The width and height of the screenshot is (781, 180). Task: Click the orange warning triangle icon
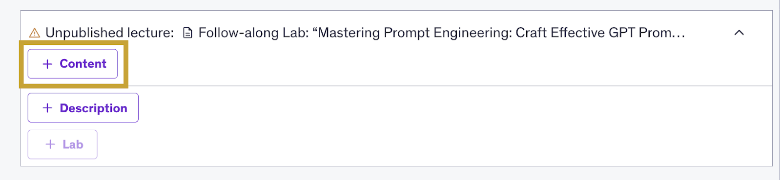coord(34,33)
